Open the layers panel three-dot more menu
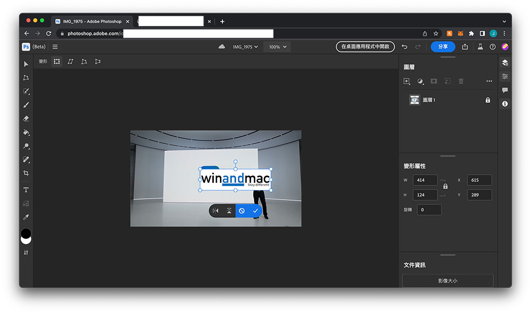This screenshot has width=531, height=313. pos(489,81)
